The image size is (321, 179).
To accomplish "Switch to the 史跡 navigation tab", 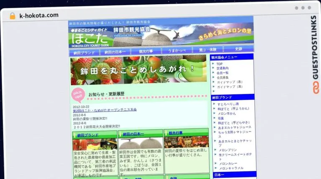I will [x=238, y=50].
